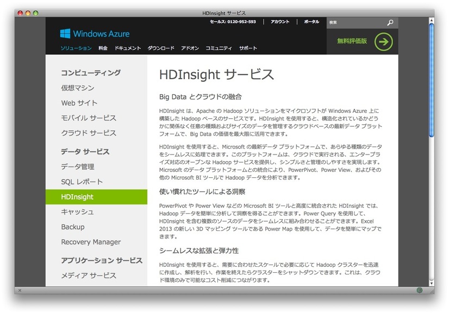
Task: Select highlighted HDInsight sidebar item
Action: click(x=96, y=197)
